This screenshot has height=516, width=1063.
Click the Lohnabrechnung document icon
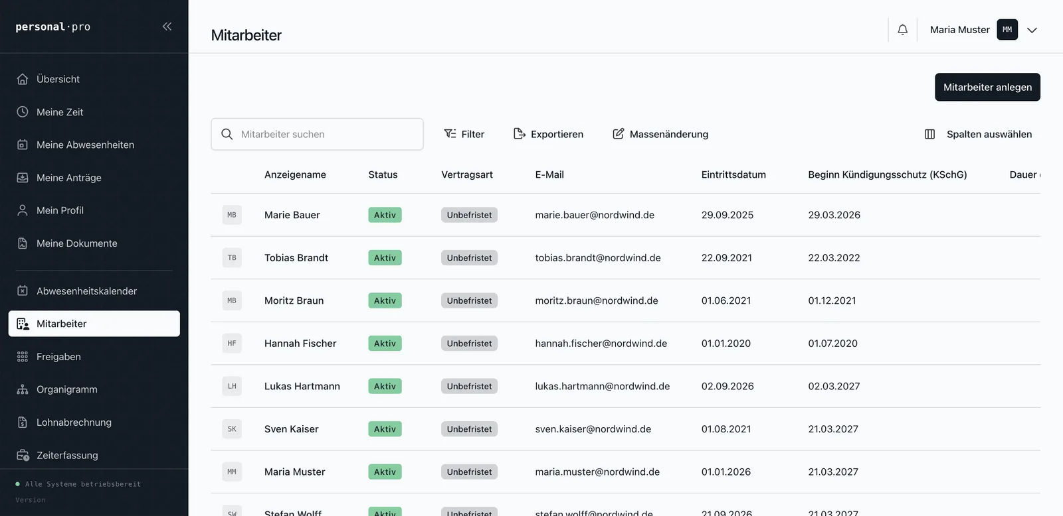click(23, 422)
